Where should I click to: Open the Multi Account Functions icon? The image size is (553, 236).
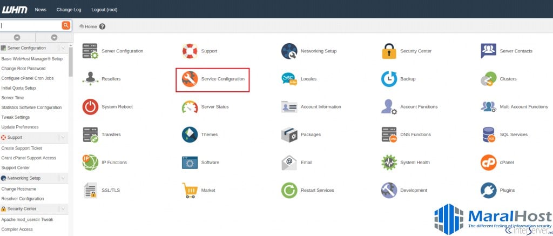click(x=488, y=107)
